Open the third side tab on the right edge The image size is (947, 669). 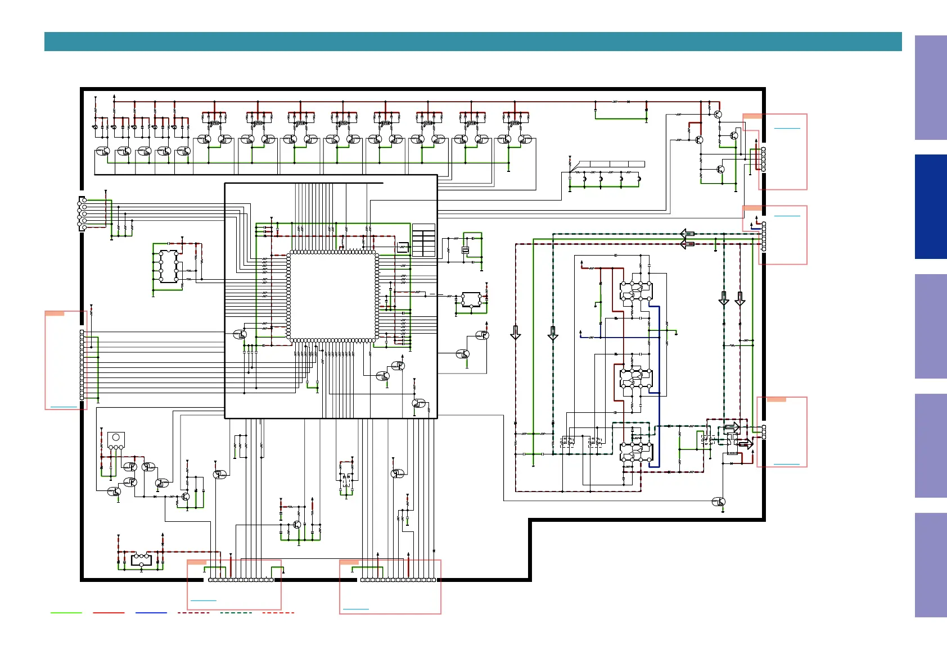click(x=931, y=326)
